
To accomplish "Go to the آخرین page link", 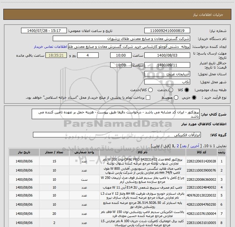I will click(195, 146).
